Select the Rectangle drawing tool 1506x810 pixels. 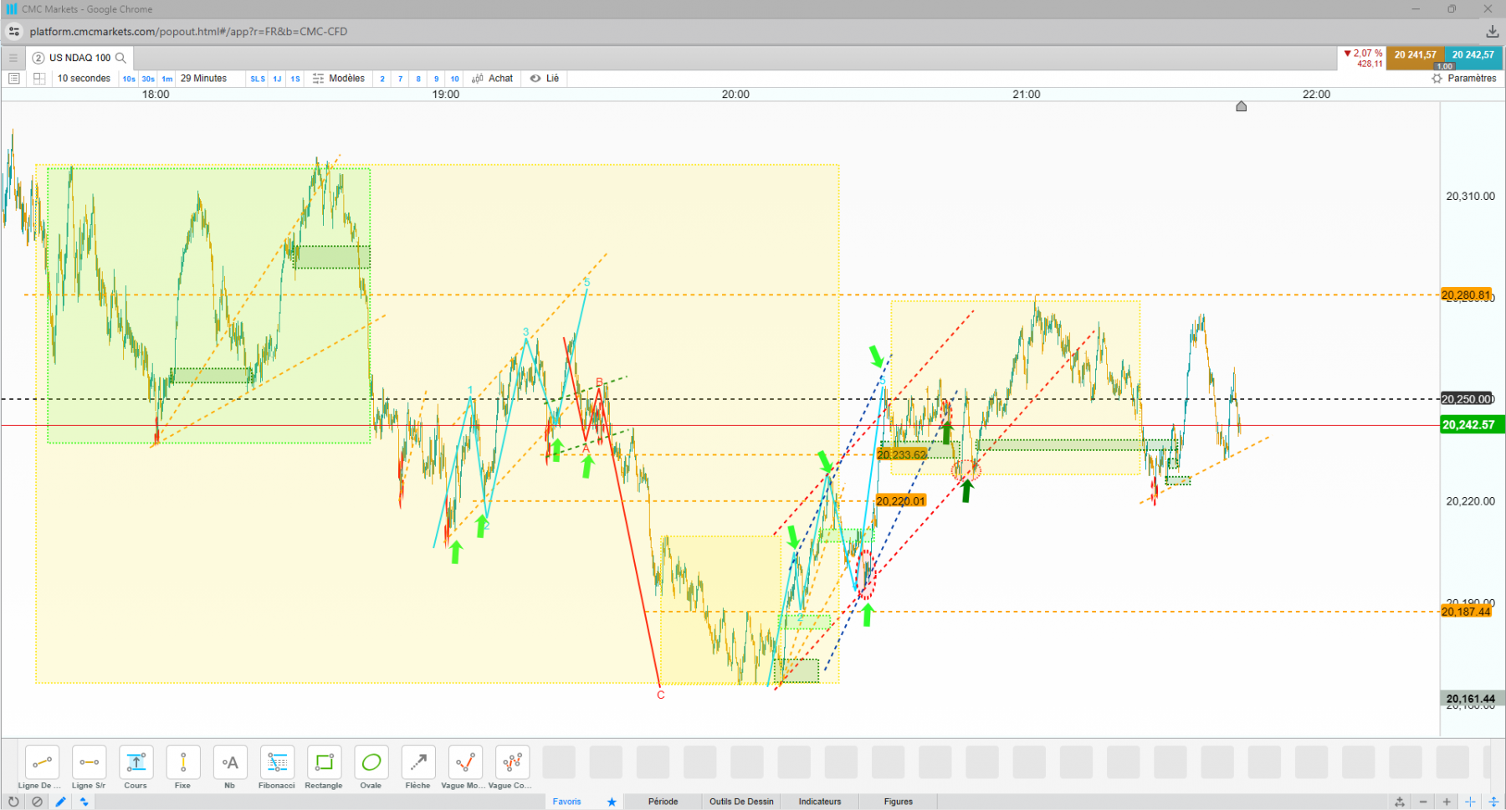(324, 767)
